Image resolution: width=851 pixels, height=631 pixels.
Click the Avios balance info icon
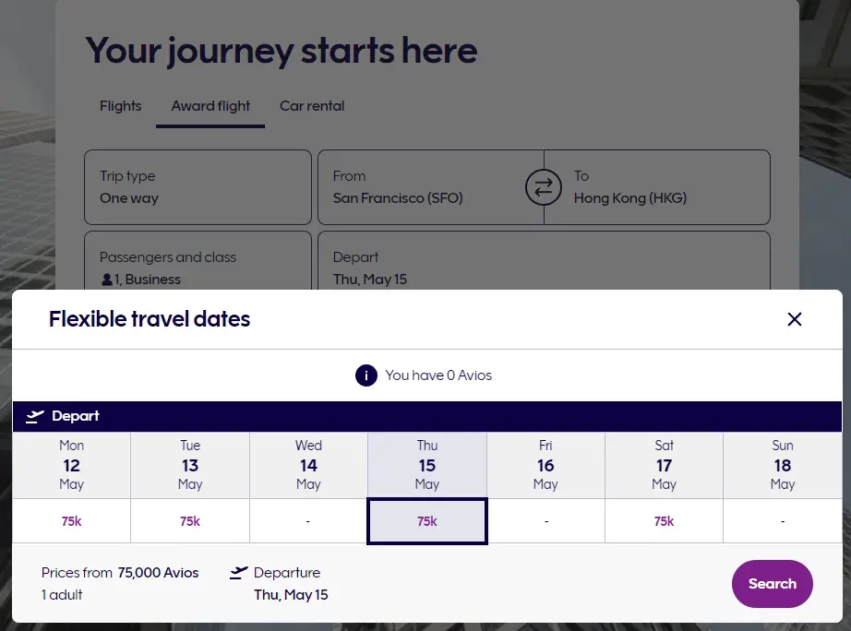tap(366, 375)
